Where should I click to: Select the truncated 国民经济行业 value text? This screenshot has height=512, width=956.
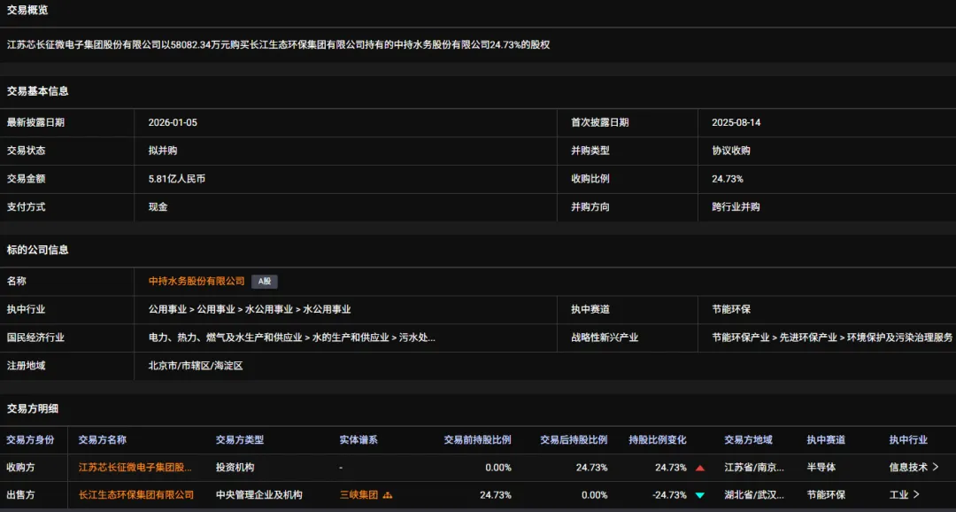click(292, 337)
